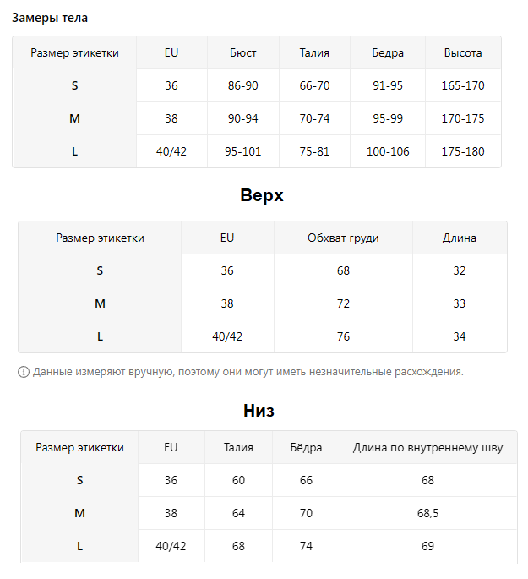Select the 70-74 waist cell
The height and width of the screenshot is (579, 528).
click(314, 118)
